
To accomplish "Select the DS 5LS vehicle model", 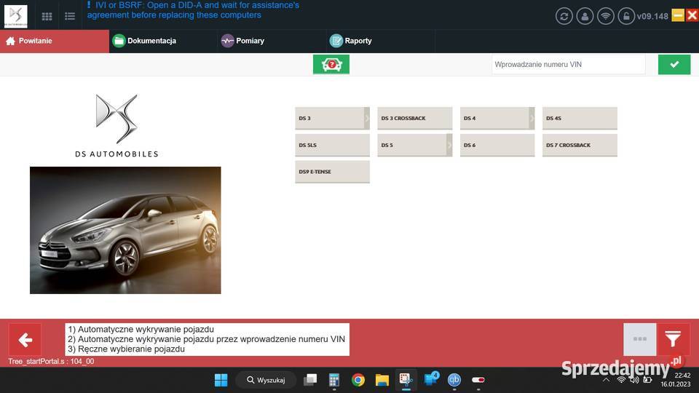I will click(x=333, y=145).
